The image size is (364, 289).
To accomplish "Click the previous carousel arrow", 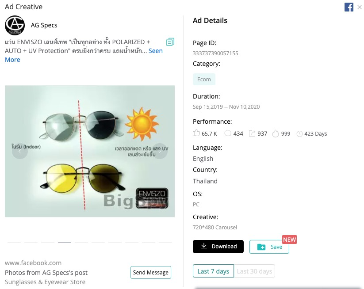I will click(x=20, y=151).
